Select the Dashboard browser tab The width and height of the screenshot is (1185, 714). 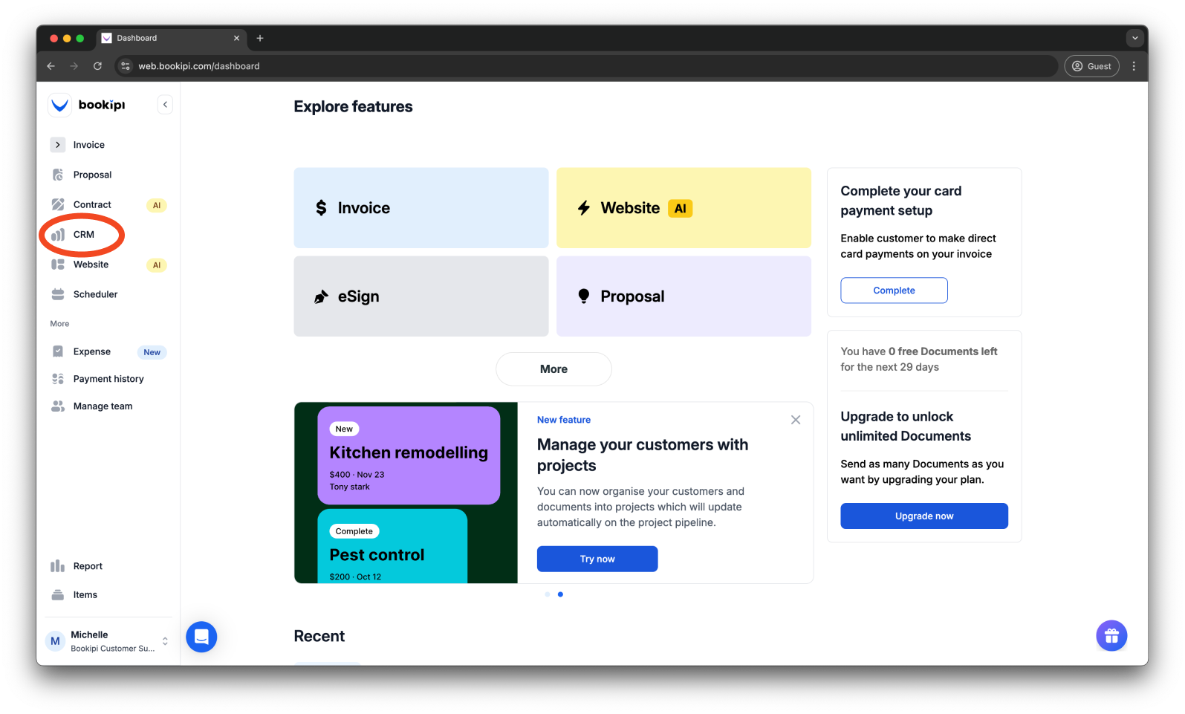172,38
